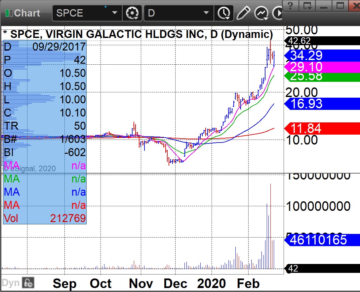Click the 100000000 volume axis label

[318, 206]
